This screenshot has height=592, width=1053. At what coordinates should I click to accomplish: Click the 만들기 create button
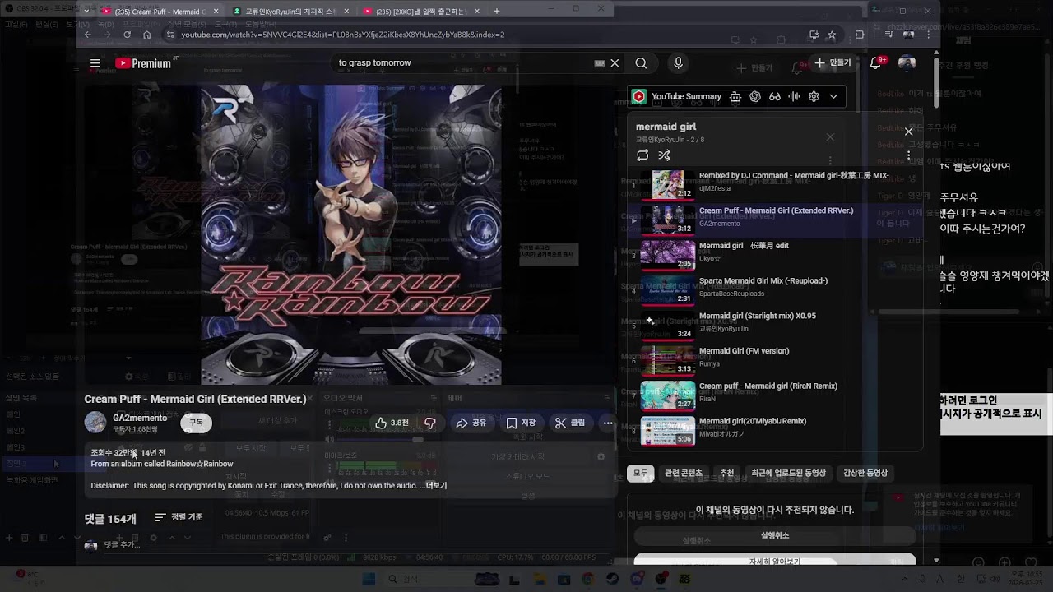[833, 63]
